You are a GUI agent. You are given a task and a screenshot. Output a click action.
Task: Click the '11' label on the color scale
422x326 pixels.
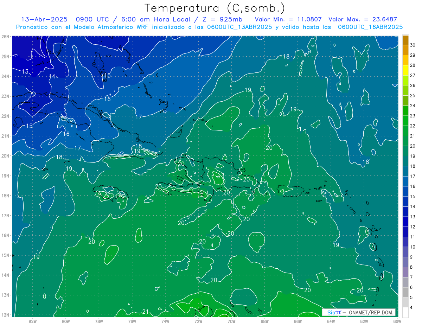pyautogui.click(x=413, y=237)
